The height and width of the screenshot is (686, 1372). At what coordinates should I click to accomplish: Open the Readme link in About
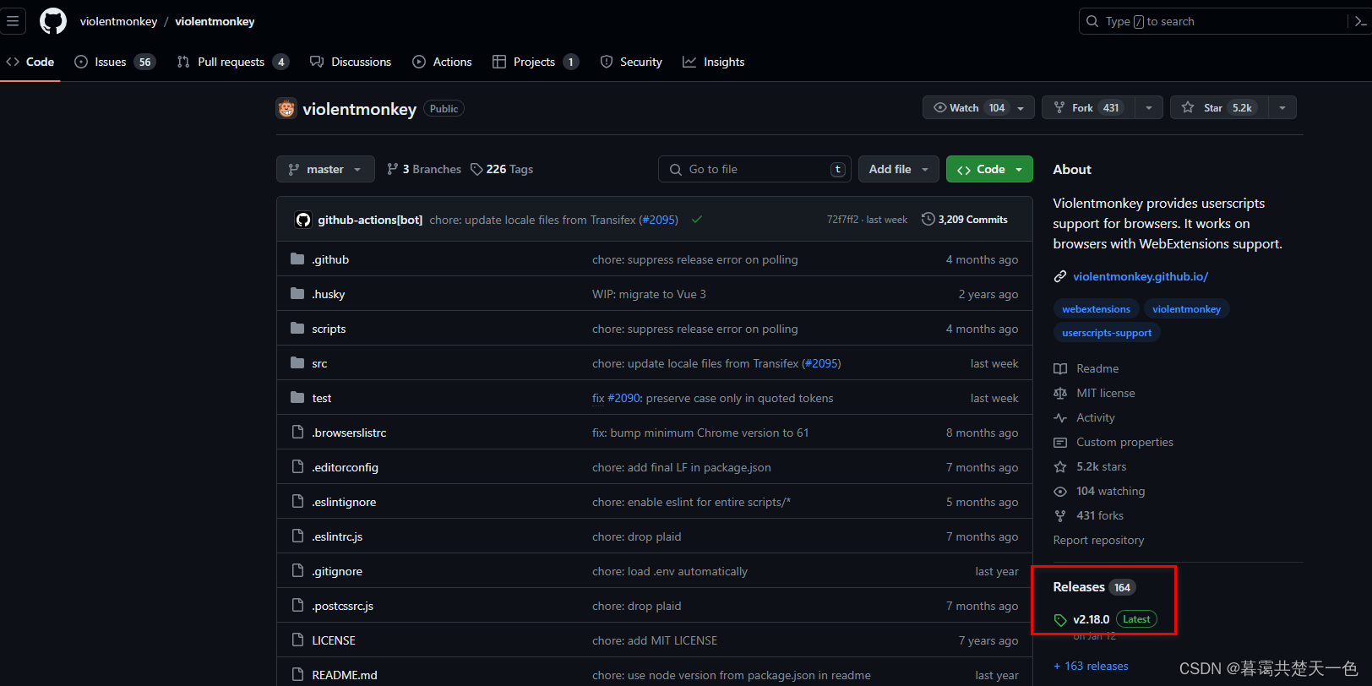[x=1086, y=368]
